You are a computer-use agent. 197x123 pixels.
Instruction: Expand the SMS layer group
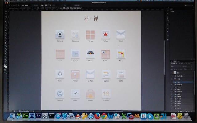tap(174, 94)
